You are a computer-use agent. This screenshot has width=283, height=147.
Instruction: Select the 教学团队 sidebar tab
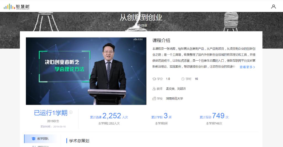[42, 138]
